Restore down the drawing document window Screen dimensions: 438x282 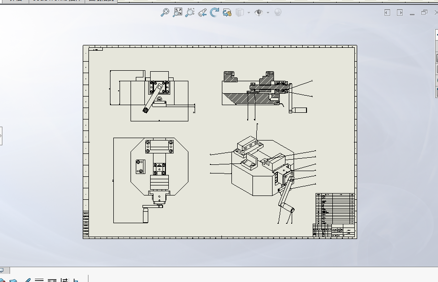tap(424, 12)
